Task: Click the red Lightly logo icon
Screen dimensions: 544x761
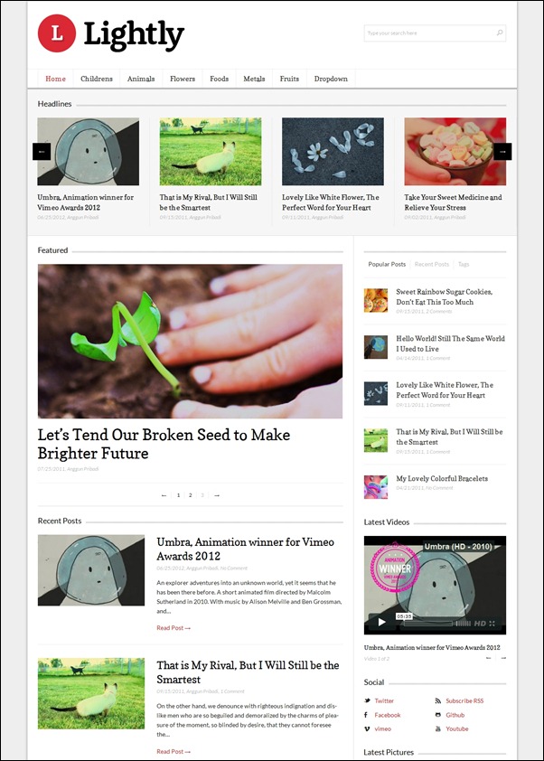Action: (x=57, y=33)
